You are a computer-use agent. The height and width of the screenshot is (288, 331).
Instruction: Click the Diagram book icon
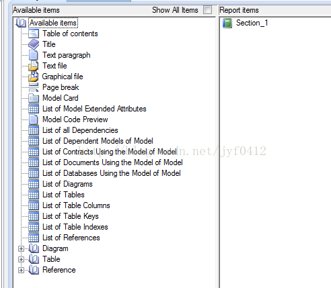(34, 248)
